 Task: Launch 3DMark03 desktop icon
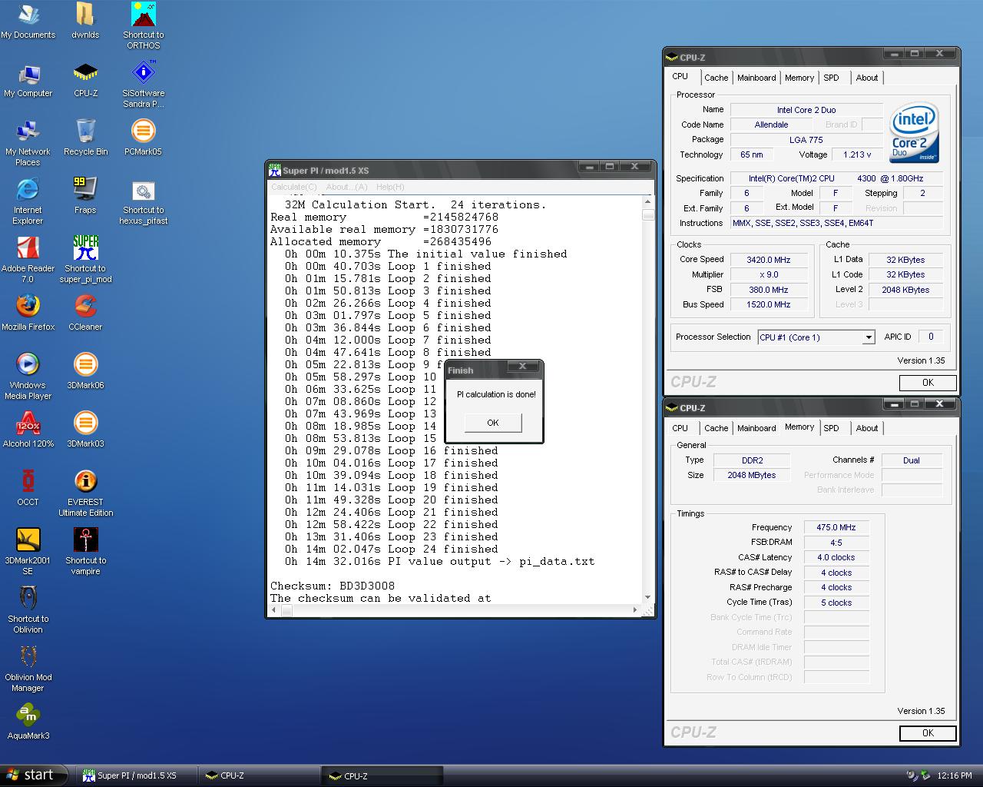85,430
